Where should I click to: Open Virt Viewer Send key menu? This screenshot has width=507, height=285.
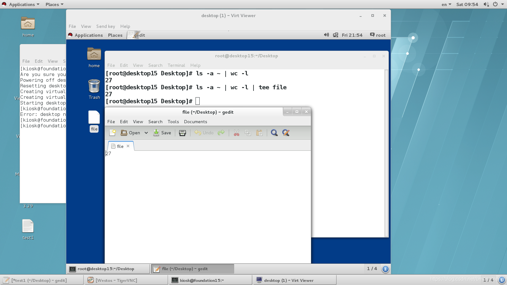coord(106,26)
